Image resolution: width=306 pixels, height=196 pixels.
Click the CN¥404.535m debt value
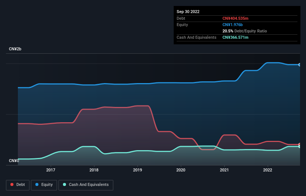pyautogui.click(x=235, y=18)
